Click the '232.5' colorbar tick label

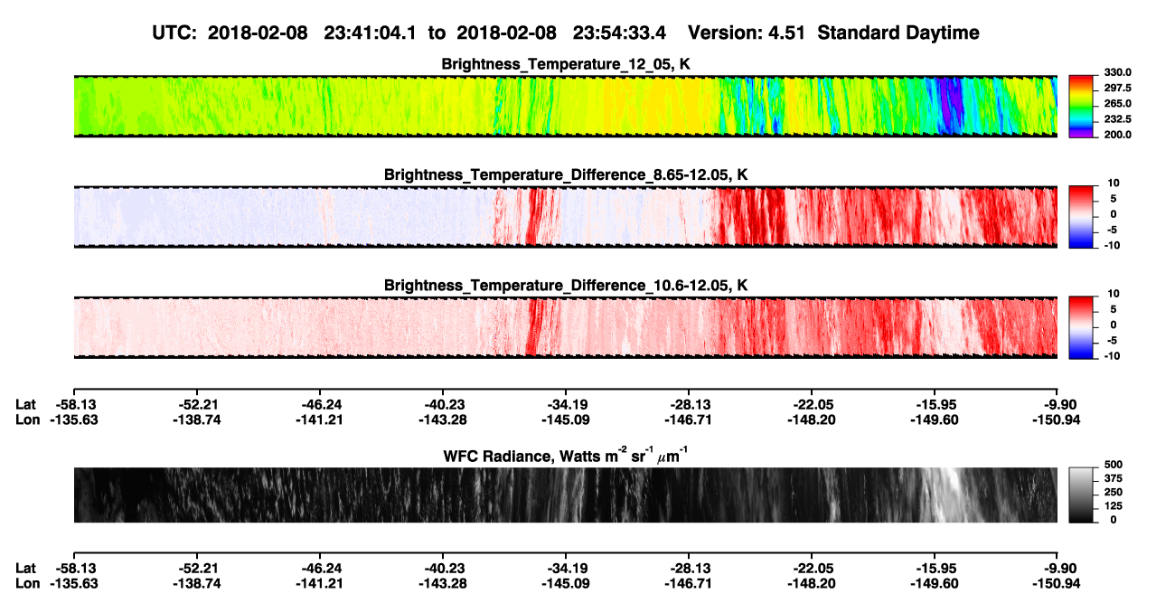(1116, 118)
